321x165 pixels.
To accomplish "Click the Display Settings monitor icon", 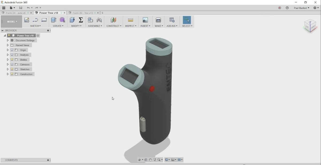I will [x=166, y=160].
